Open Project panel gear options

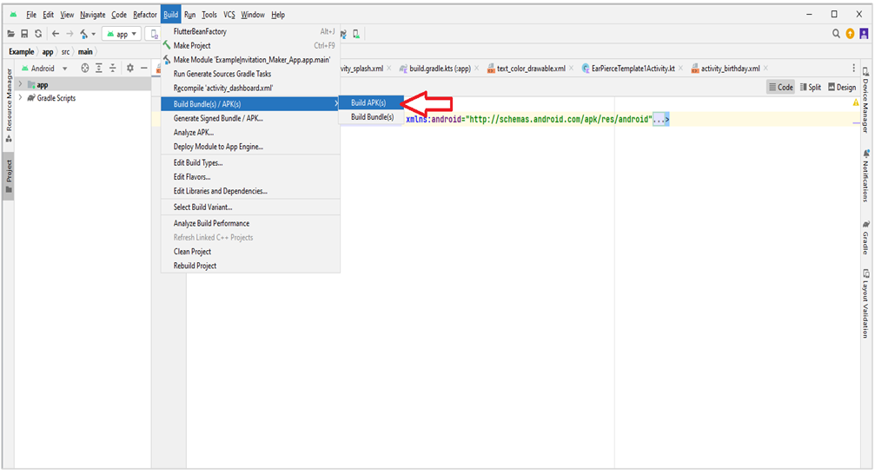(130, 68)
